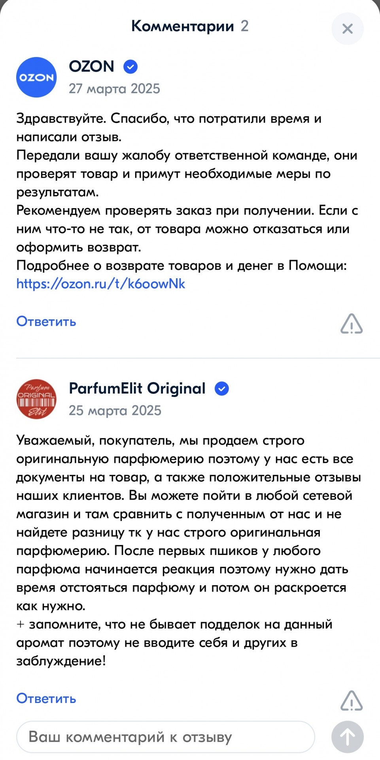The image size is (380, 760).
Task: Tap ParfumElit Original's verified checkmark badge
Action: pyautogui.click(x=222, y=389)
